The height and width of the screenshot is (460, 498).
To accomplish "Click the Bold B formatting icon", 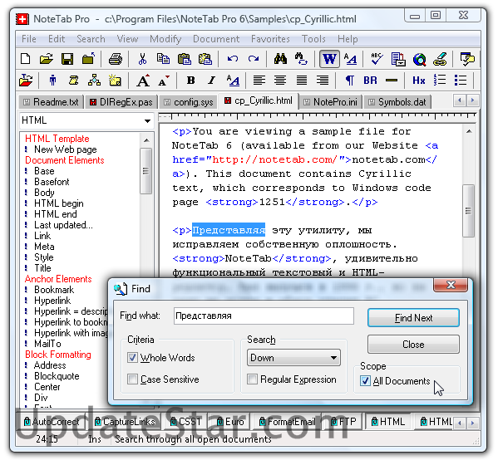I will point(191,81).
